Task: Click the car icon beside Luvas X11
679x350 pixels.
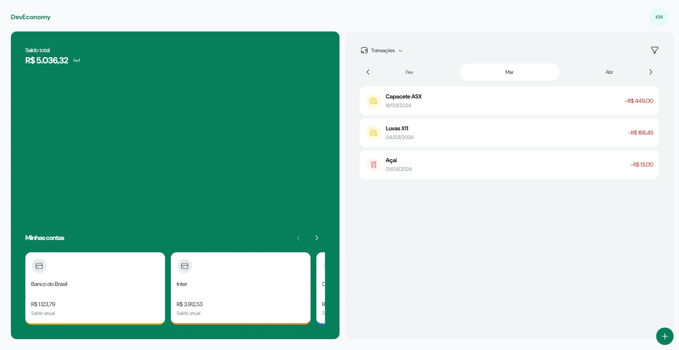Action: tap(373, 133)
